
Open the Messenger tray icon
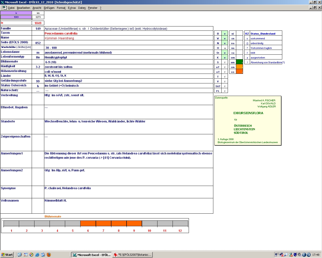click(x=291, y=255)
